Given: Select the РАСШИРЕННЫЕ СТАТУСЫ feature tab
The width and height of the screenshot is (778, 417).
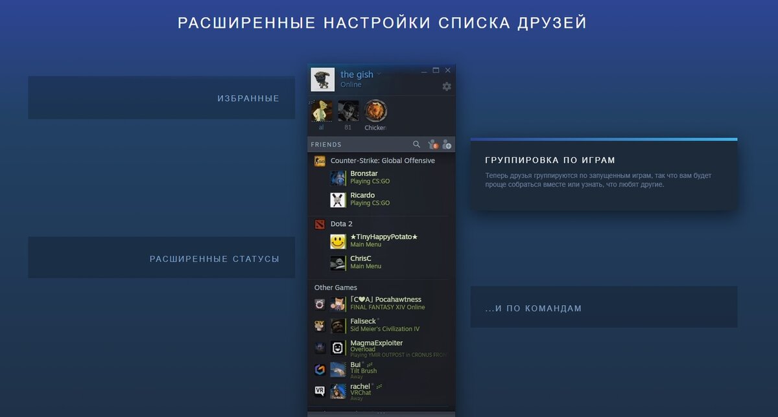Looking at the screenshot, I should point(161,258).
